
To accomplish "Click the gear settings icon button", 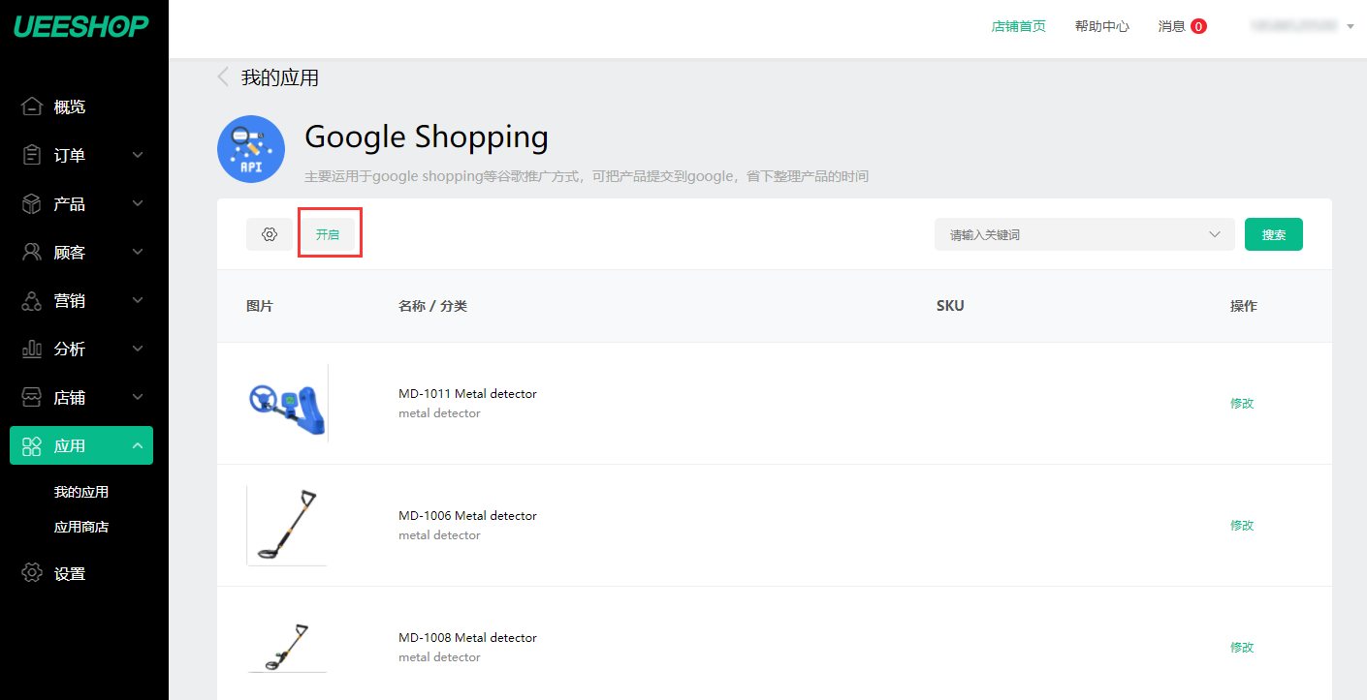I will click(270, 234).
